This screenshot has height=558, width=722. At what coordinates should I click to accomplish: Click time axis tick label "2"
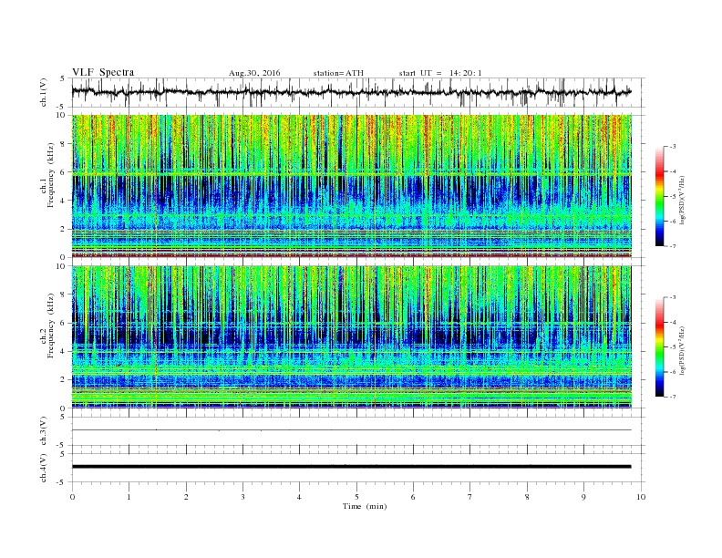point(186,497)
